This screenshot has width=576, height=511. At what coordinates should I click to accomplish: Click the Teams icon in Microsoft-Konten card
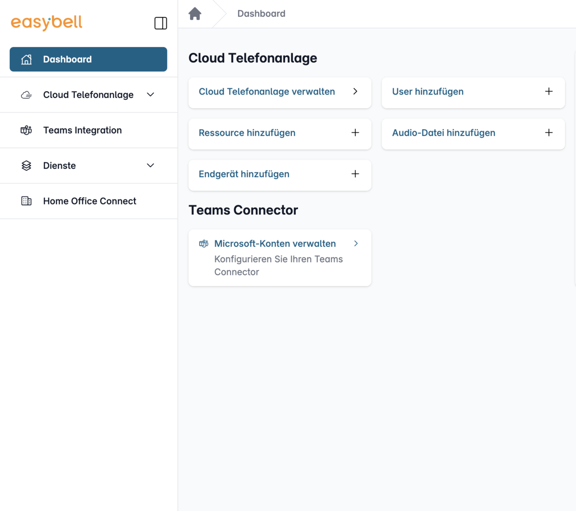[x=204, y=243]
